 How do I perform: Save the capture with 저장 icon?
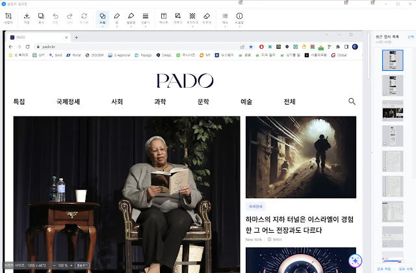click(27, 19)
